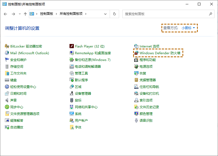Screen dimensions: 218x156
Task: Click the 默认程序 icon
Action: tap(72, 80)
